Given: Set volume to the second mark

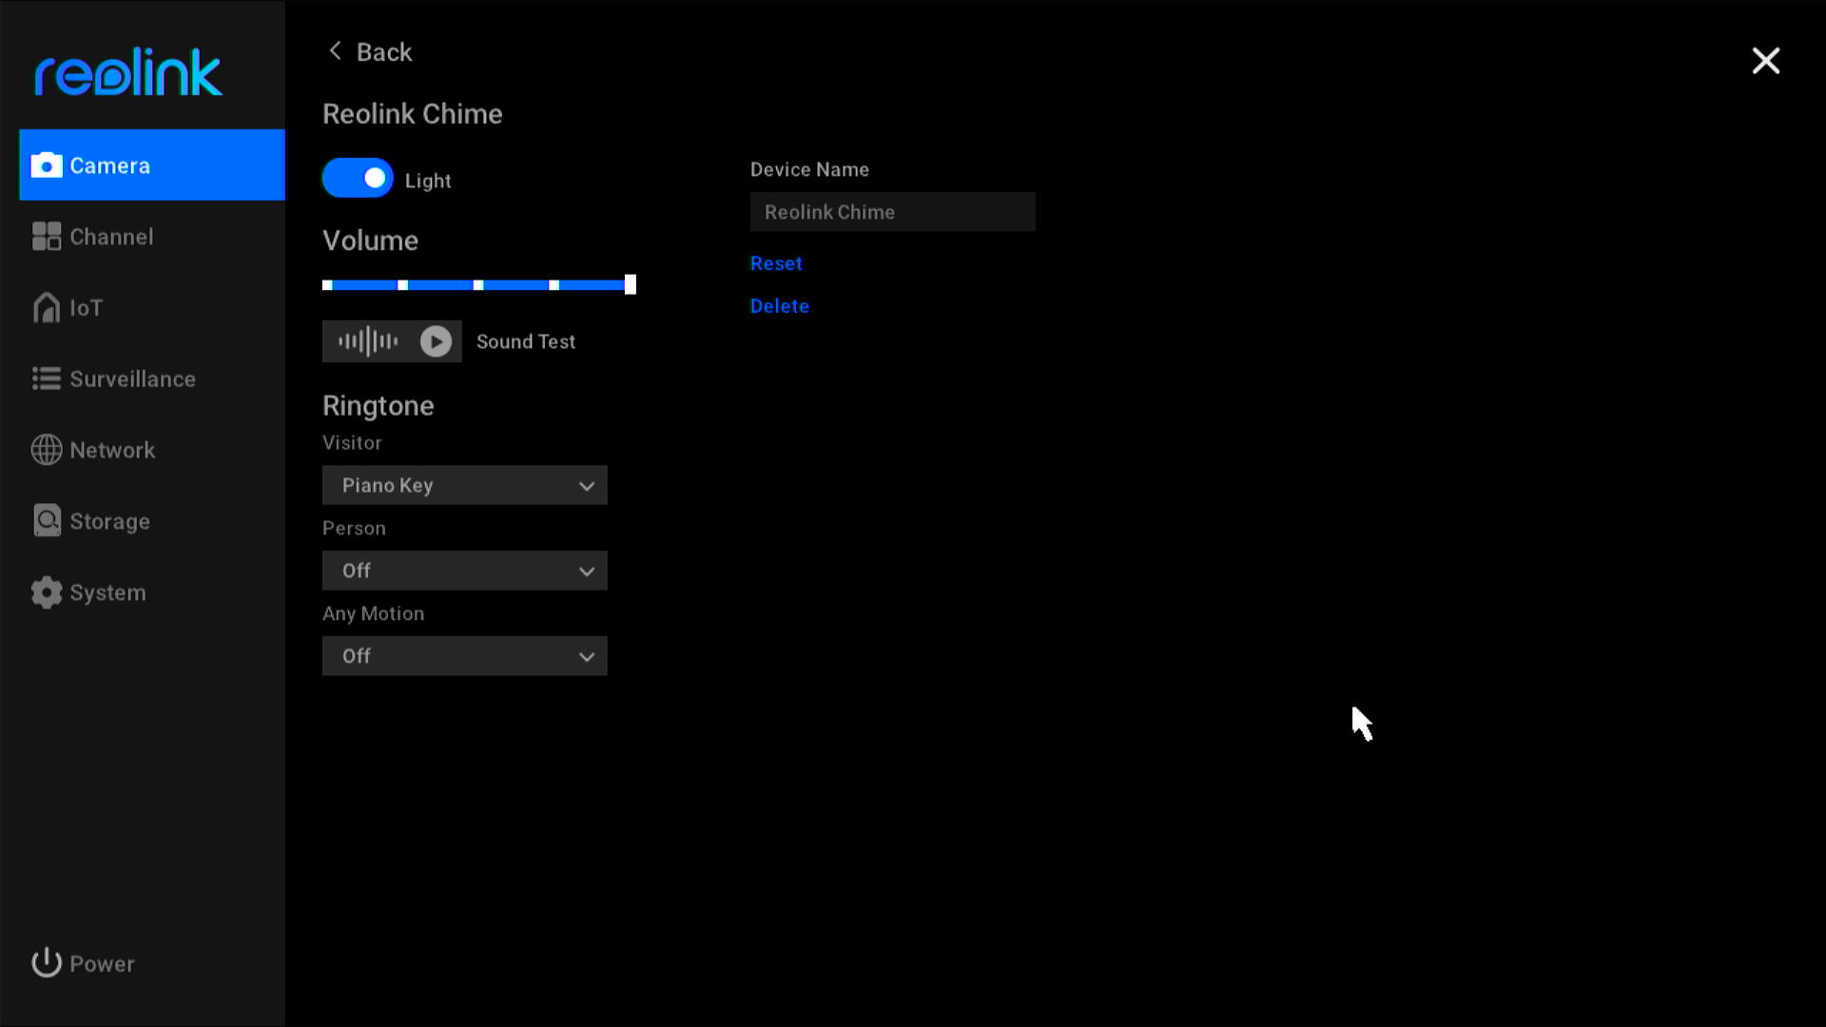Looking at the screenshot, I should pyautogui.click(x=403, y=284).
